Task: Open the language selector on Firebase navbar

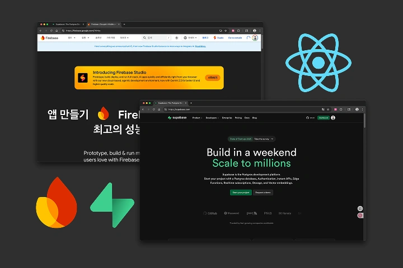Action: pos(190,38)
